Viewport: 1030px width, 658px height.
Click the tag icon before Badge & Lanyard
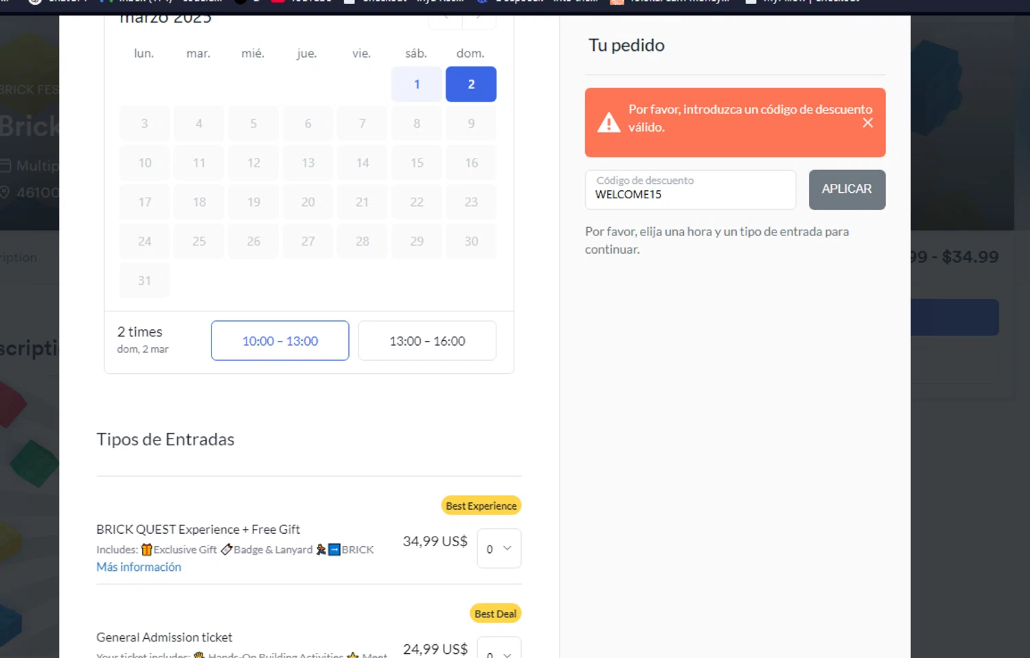pos(227,550)
